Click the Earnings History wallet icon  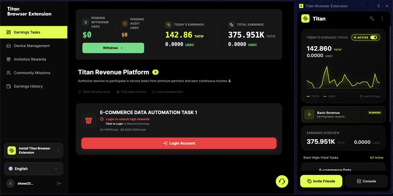click(9, 87)
